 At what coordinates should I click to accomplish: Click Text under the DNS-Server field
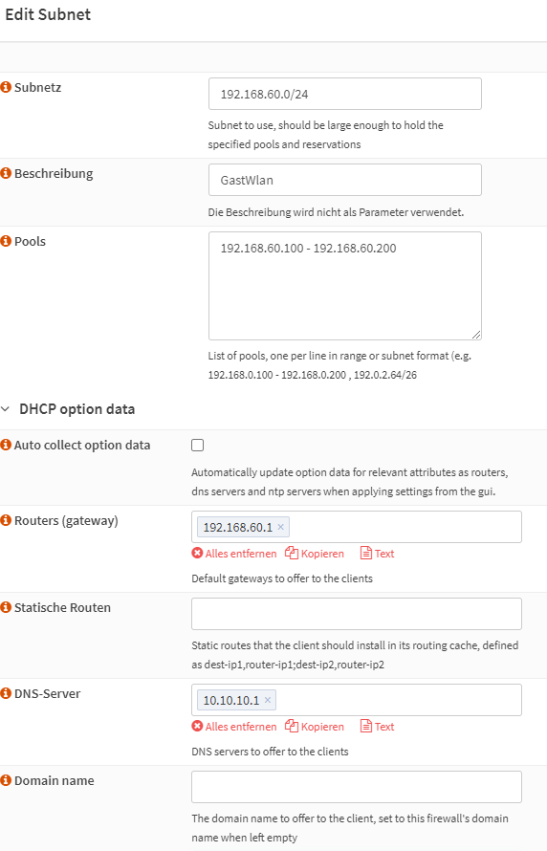click(378, 727)
